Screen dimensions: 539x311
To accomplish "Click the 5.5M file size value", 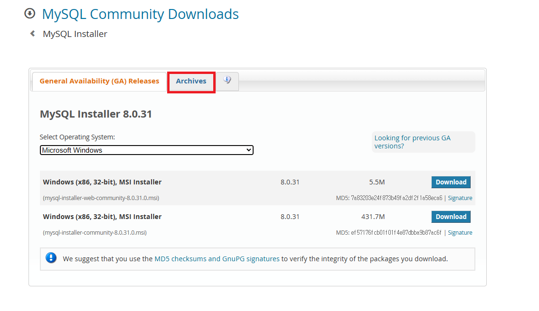I will click(x=377, y=182).
